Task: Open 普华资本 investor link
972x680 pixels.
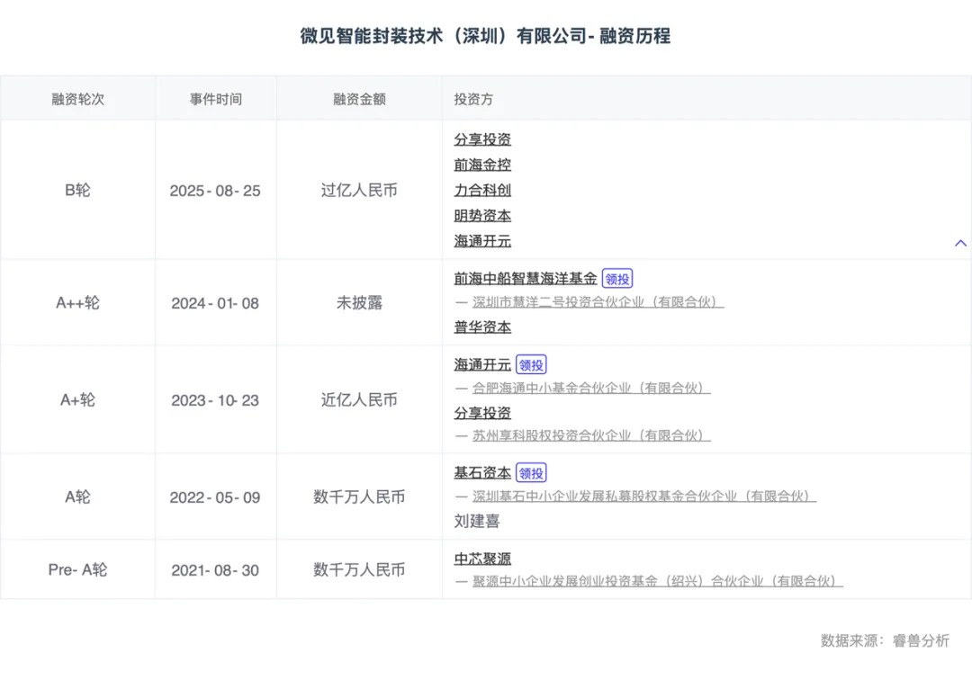Action: tap(482, 327)
